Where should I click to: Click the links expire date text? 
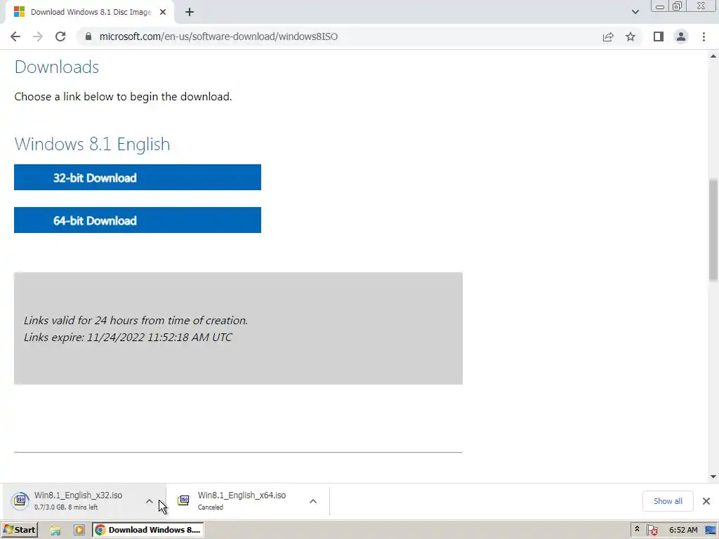(128, 338)
